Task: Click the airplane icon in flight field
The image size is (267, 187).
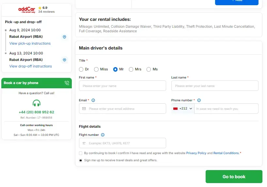Action: 84,143
